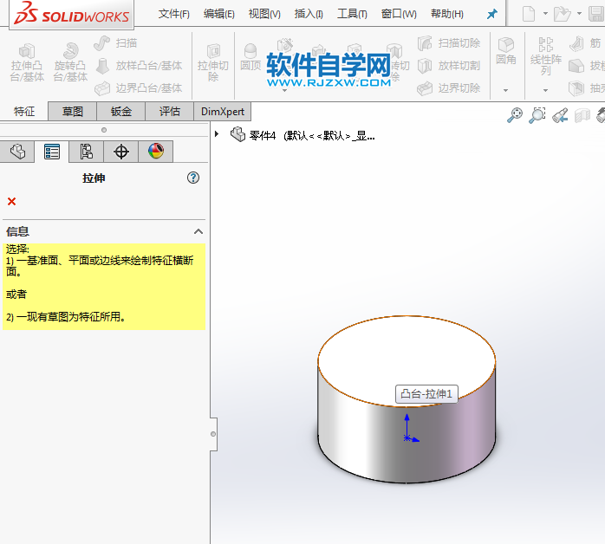Viewport: 605px width, 544px height.
Task: Click the Revolved Boss/Base (旋转凸台/基体) tool
Action: pos(70,63)
